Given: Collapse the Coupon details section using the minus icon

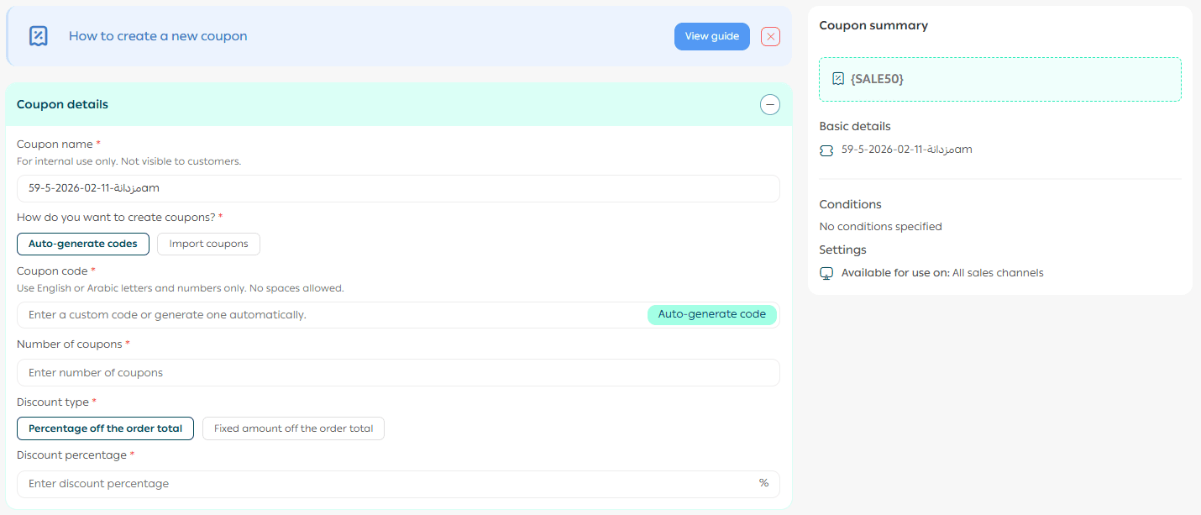Looking at the screenshot, I should 769,105.
